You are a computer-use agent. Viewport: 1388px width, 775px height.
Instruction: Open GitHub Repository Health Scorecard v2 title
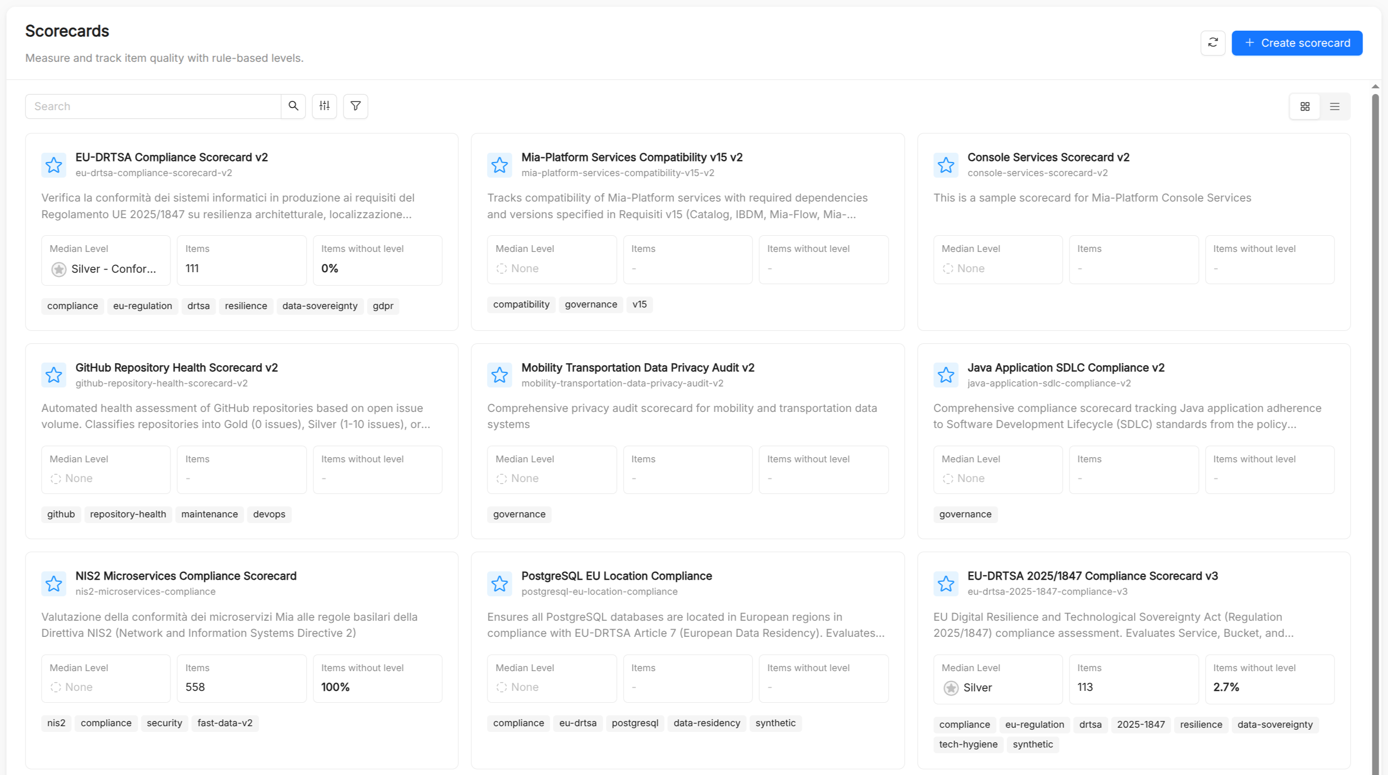pyautogui.click(x=176, y=367)
